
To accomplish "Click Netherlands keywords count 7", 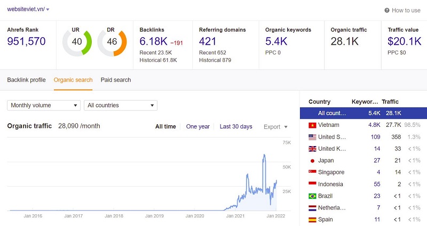I will pyautogui.click(x=378, y=208).
